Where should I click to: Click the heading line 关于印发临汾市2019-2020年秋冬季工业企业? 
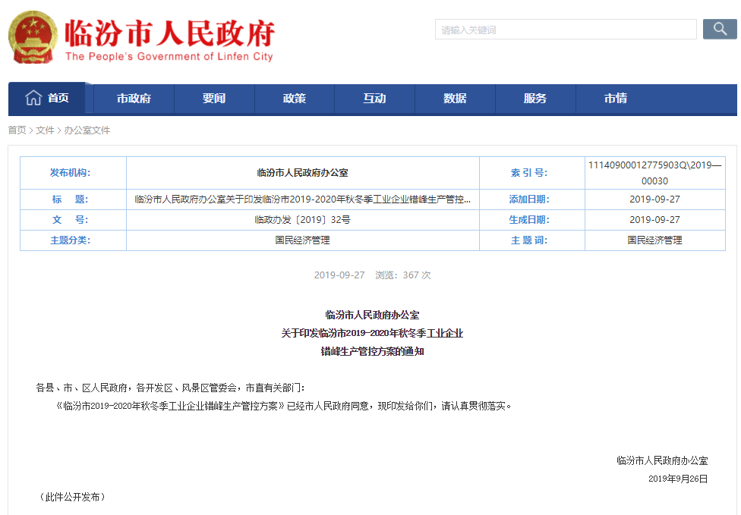(x=372, y=333)
